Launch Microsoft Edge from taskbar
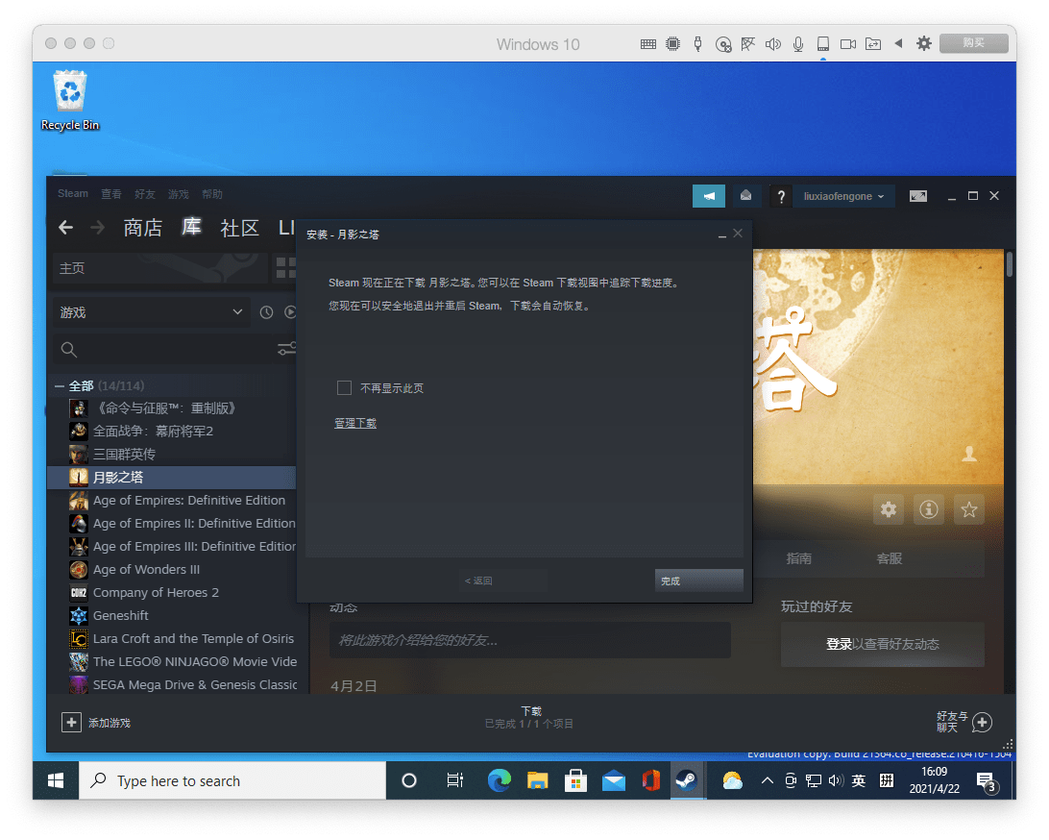 (x=500, y=780)
